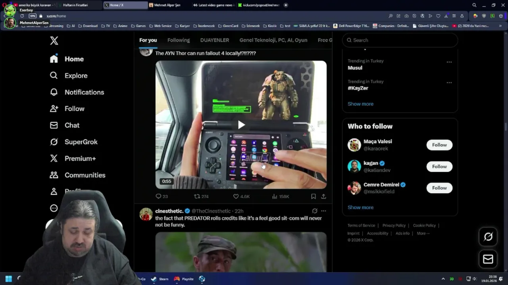Toggle the browser VPN badge
Image resolution: width=508 pixels, height=285 pixels.
(33, 16)
